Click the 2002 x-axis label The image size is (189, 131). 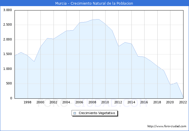point(53,102)
